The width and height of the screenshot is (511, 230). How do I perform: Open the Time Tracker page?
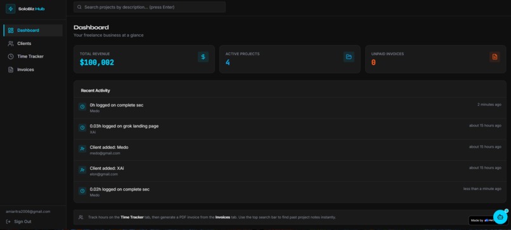pyautogui.click(x=33, y=56)
